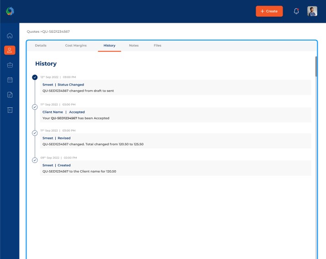Image resolution: width=326 pixels, height=259 pixels.
Task: Click the app logo in the header
Action: (10, 11)
